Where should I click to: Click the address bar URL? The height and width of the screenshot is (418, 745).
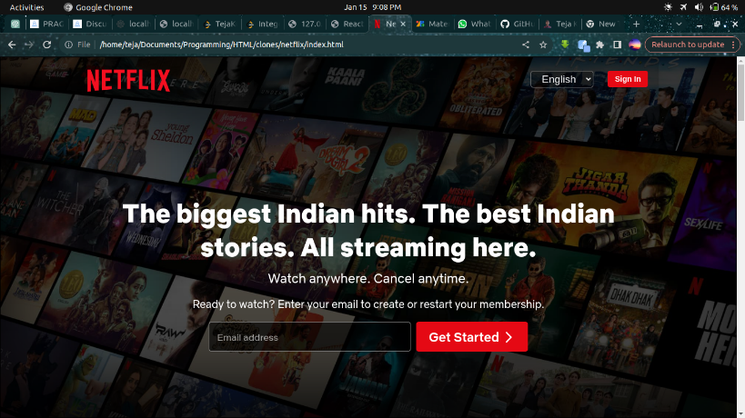click(221, 45)
